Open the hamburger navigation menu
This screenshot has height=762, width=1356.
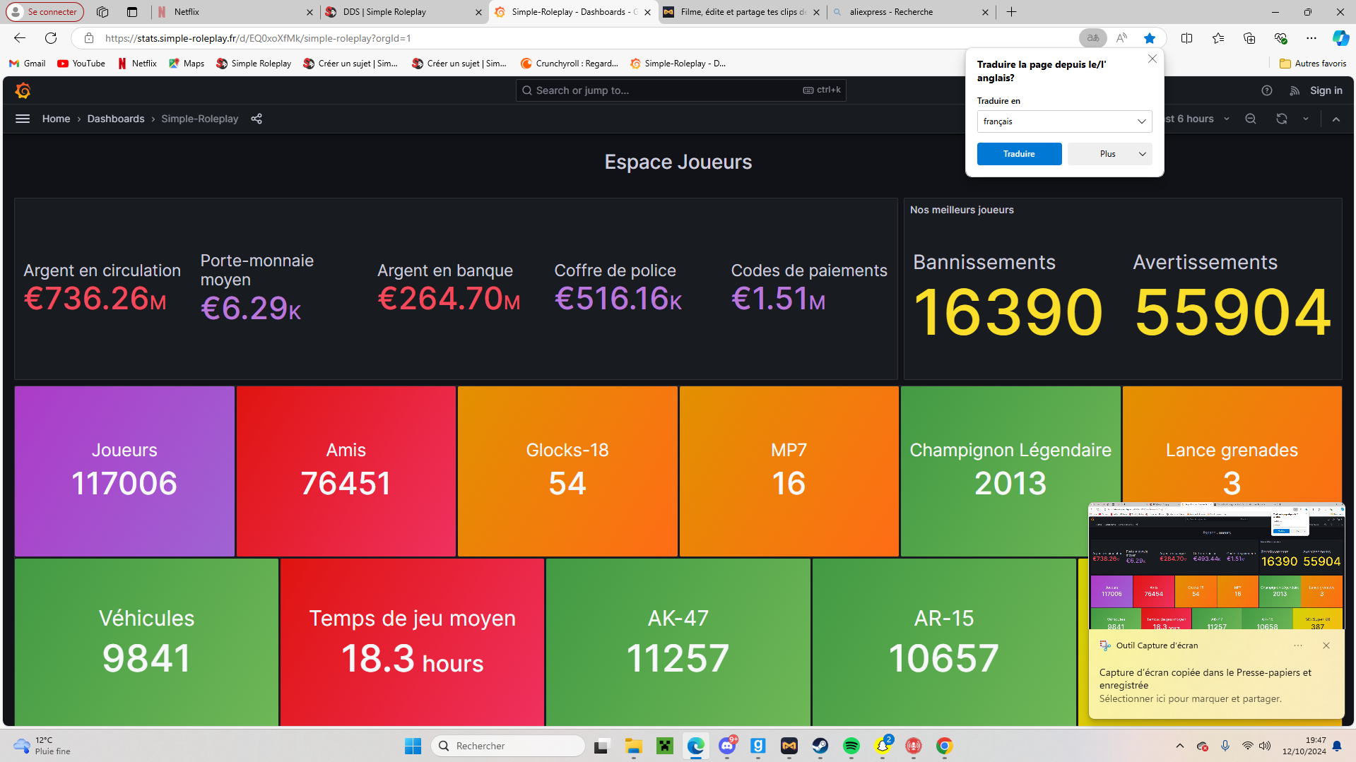pyautogui.click(x=23, y=119)
